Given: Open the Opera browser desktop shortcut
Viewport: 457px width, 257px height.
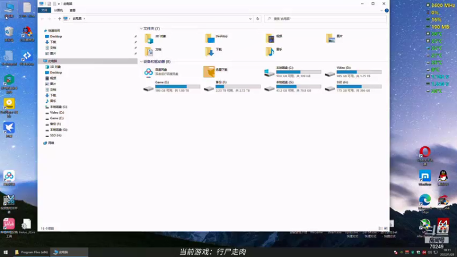Looking at the screenshot, I should 425,156.
